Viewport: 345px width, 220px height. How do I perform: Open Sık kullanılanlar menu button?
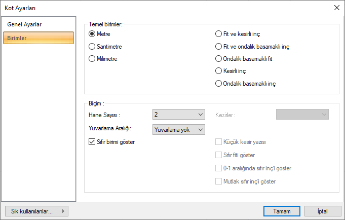click(x=36, y=211)
